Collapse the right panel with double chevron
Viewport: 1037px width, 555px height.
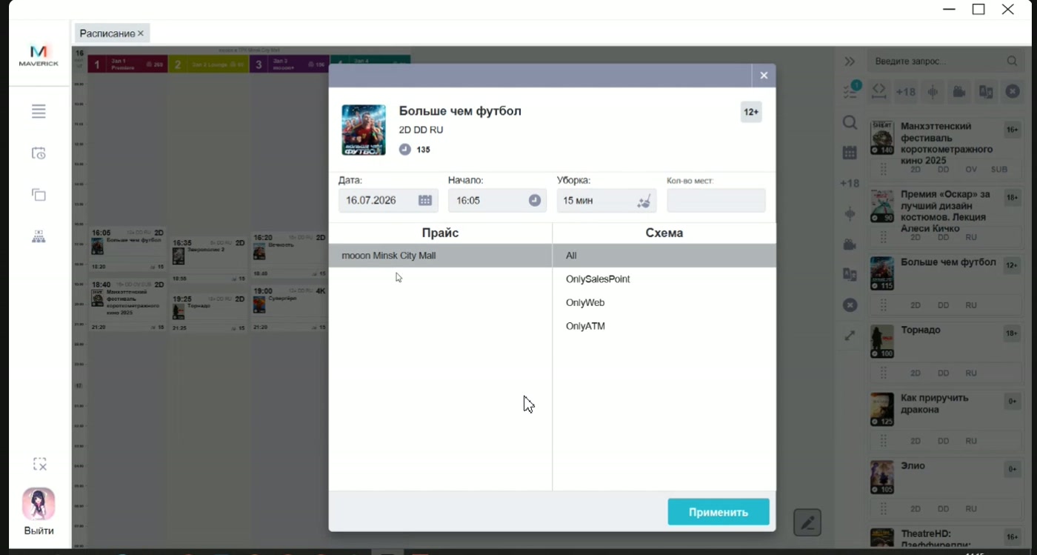pyautogui.click(x=850, y=62)
